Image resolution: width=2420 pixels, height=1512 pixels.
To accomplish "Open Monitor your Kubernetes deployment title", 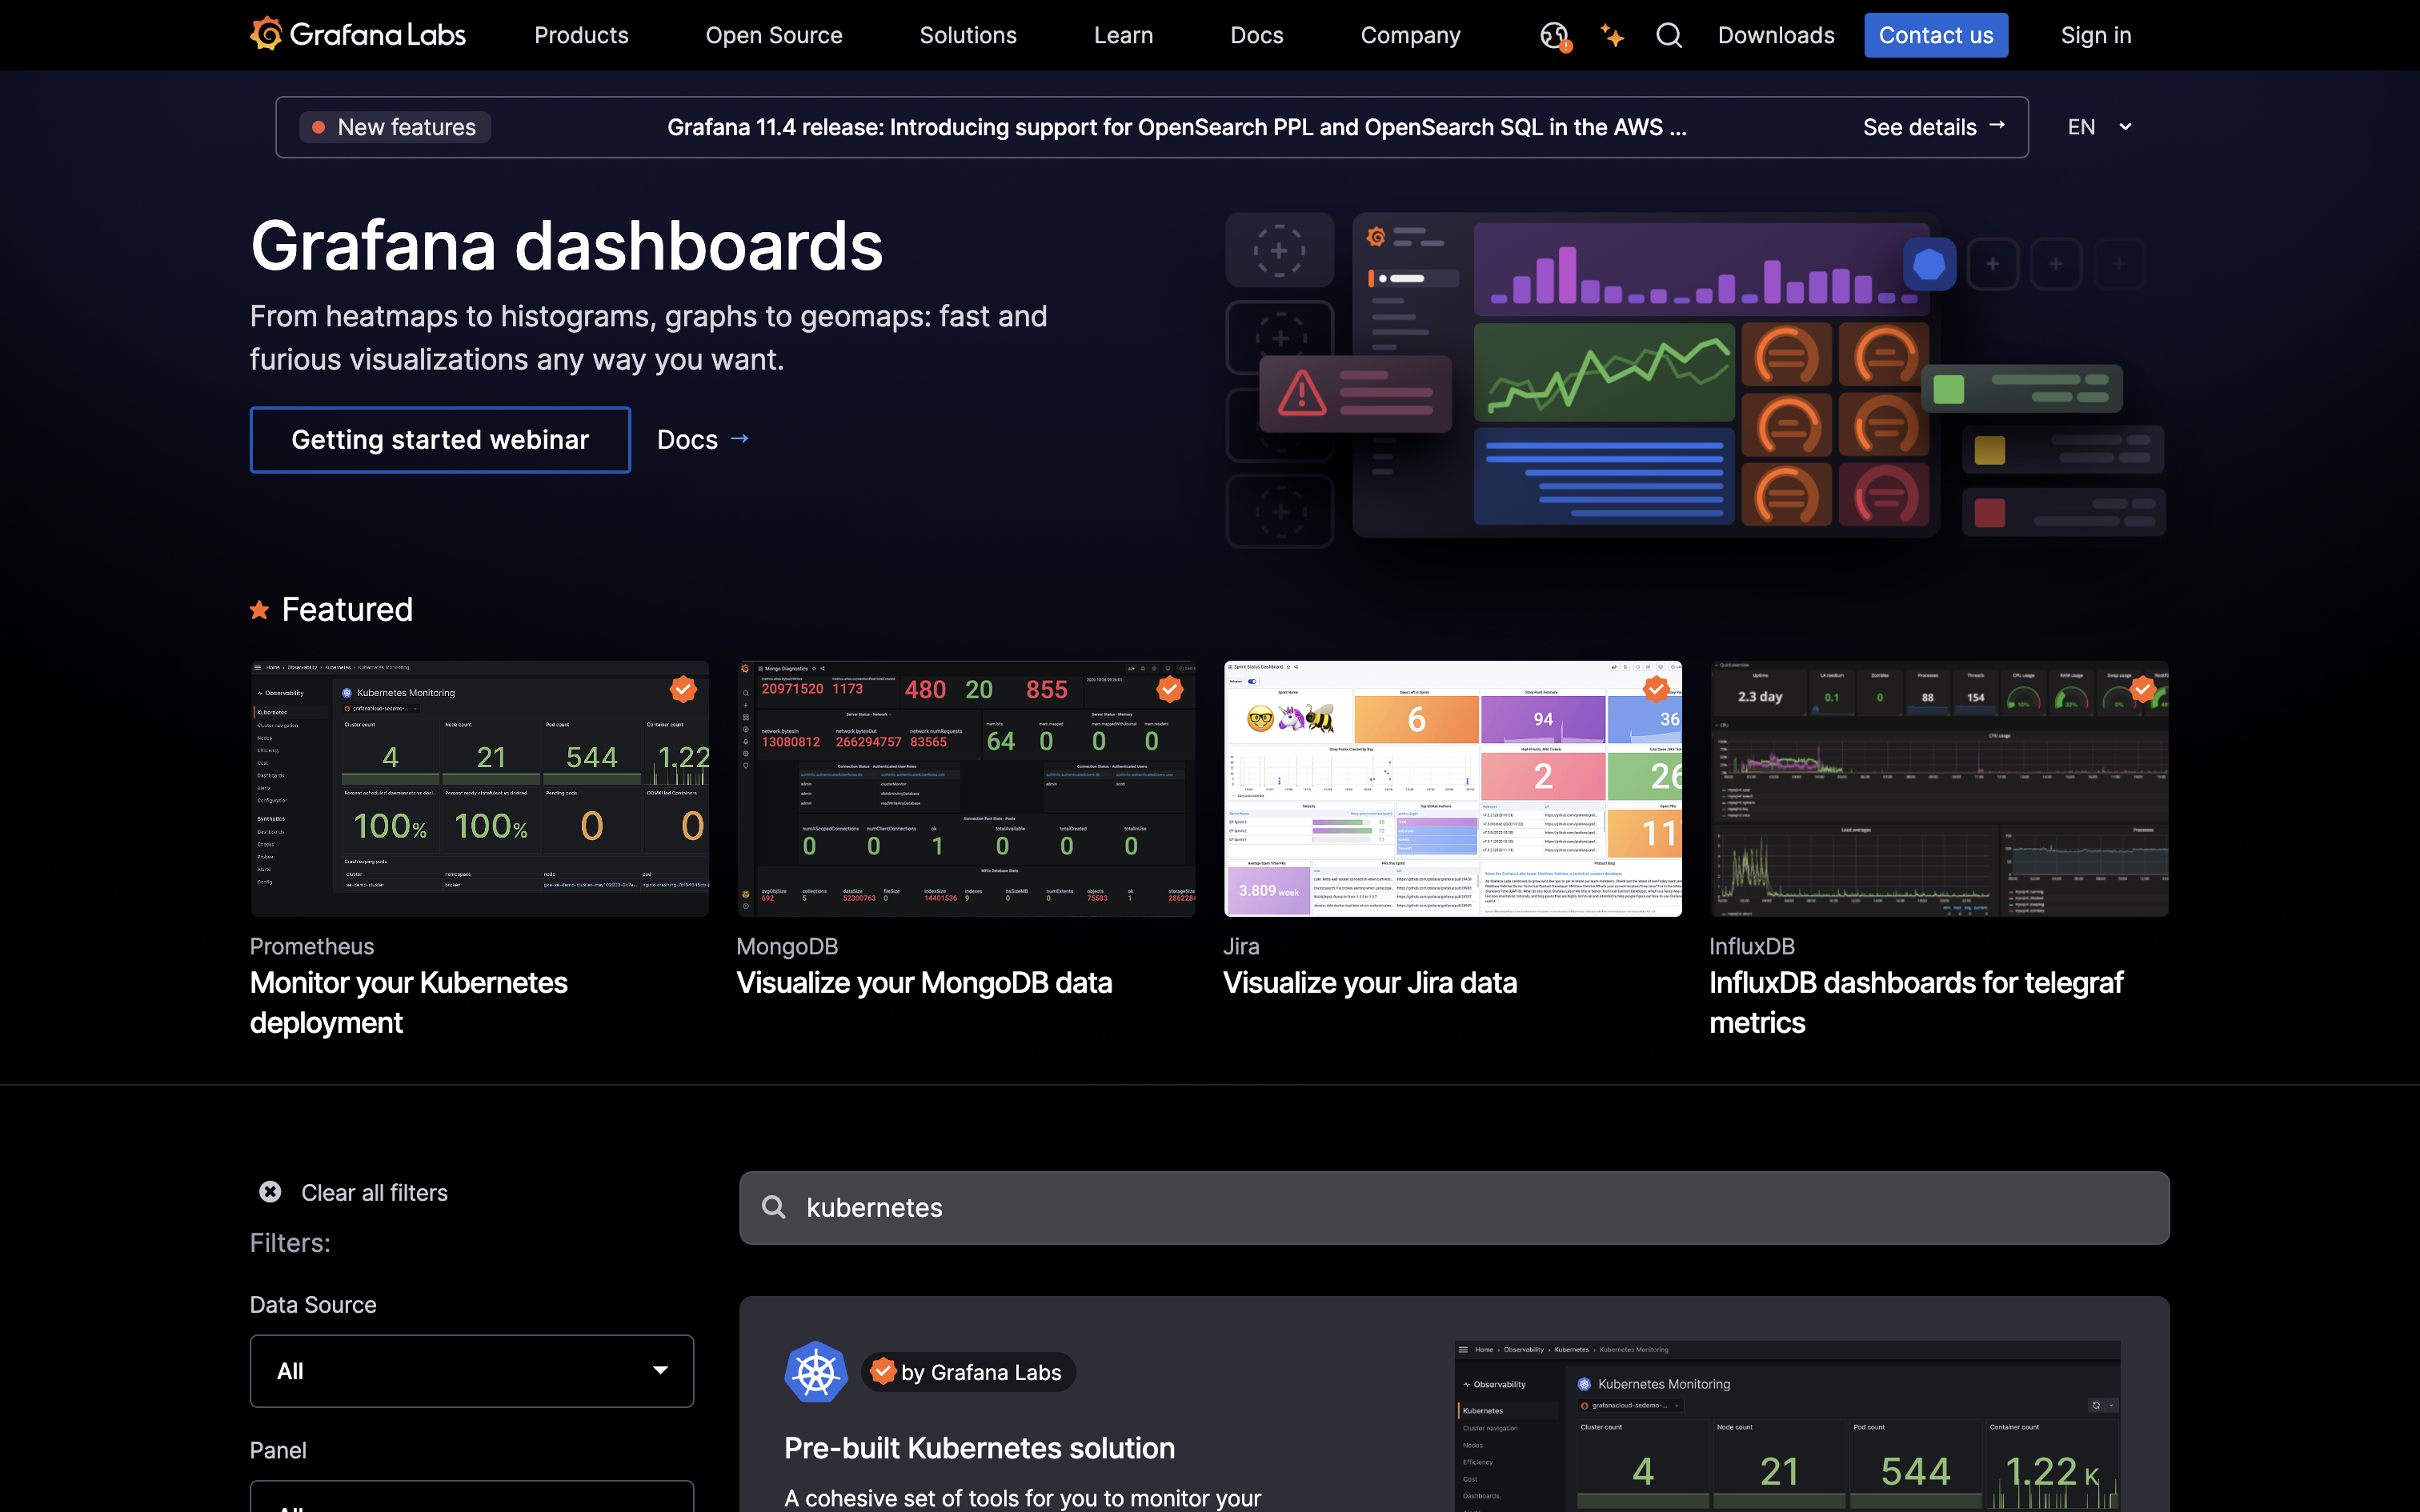I will (409, 1002).
